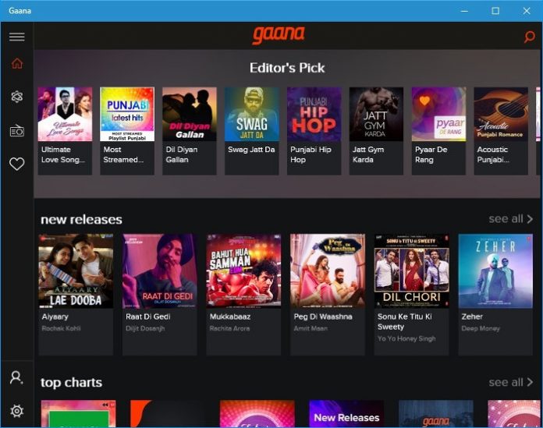Open Raat Di Gedi album art

160,271
